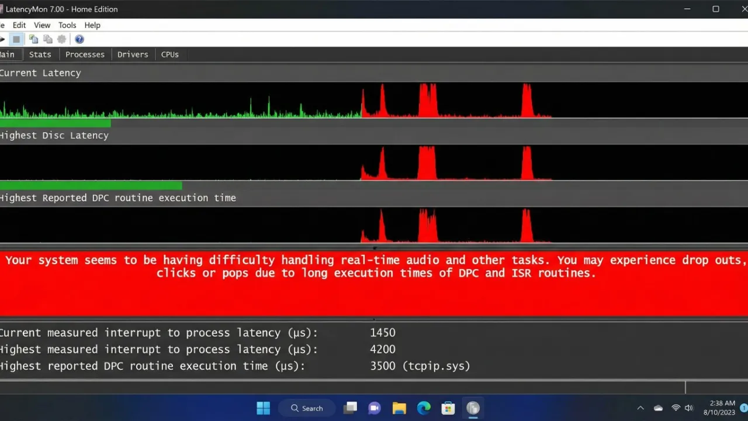
Task: Click the Start monitoring play arrow
Action: pyautogui.click(x=2, y=39)
